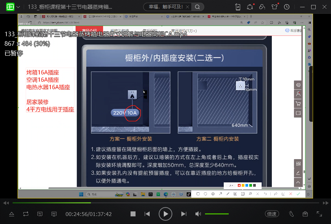Click the QR code icon on JD sidebar
The width and height of the screenshot is (331, 224).
point(298,163)
